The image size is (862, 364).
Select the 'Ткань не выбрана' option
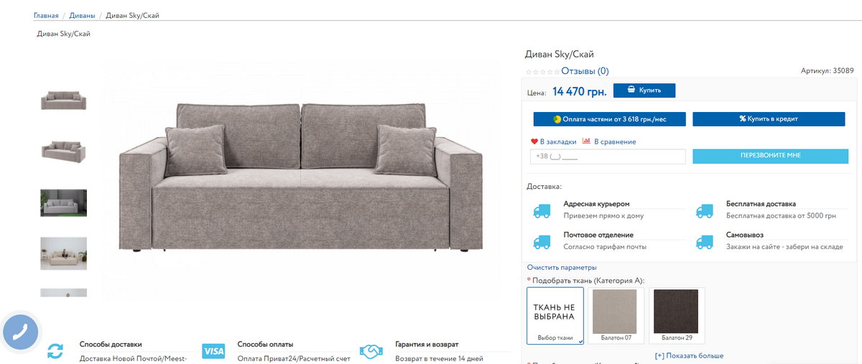tap(555, 316)
